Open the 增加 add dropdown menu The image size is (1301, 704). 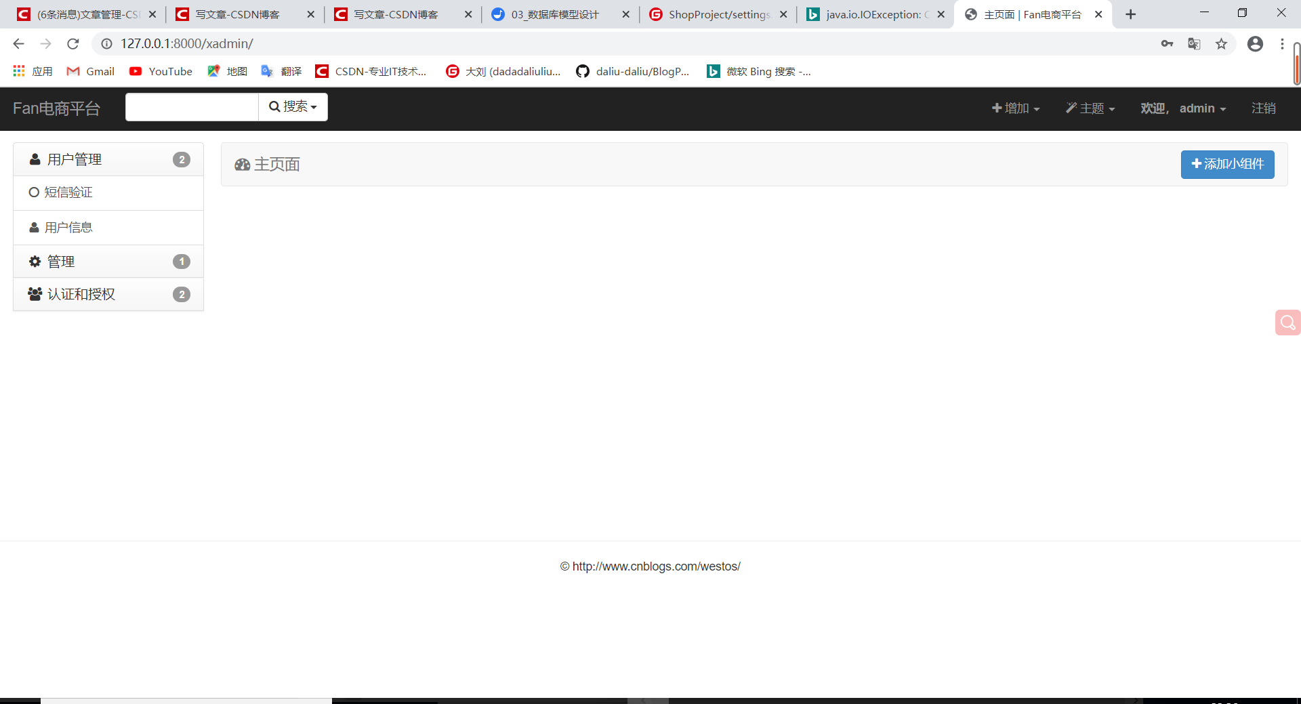[1016, 108]
